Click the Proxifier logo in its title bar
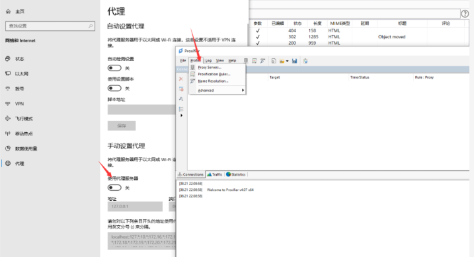Image resolution: width=474 pixels, height=257 pixels. coord(180,51)
